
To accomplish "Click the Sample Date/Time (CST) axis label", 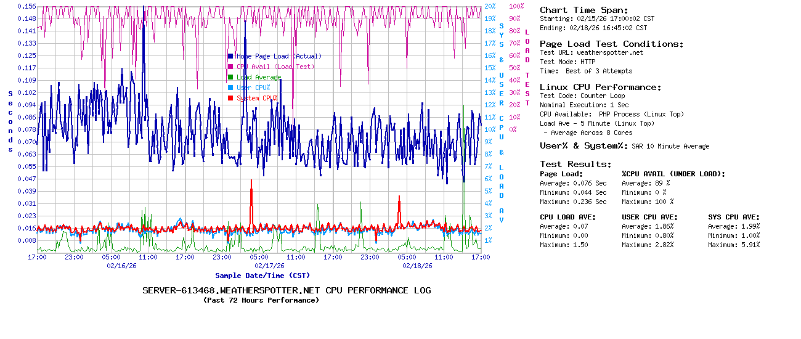I will coord(262,276).
